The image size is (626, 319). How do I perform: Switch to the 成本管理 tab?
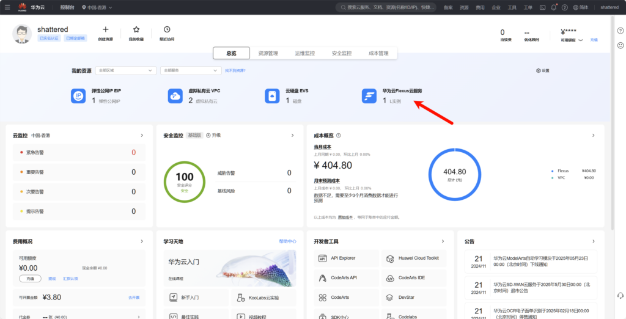click(x=378, y=53)
